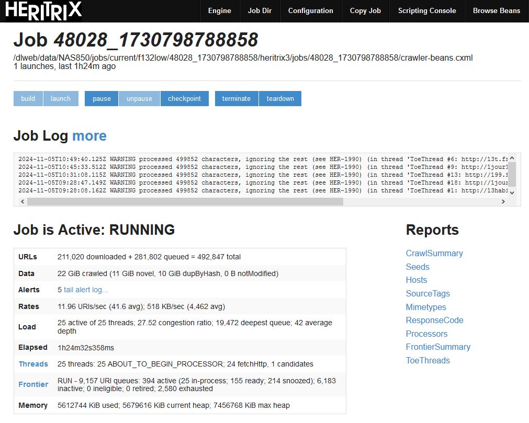Open the Engine menu item
This screenshot has width=529, height=423.
pyautogui.click(x=220, y=11)
